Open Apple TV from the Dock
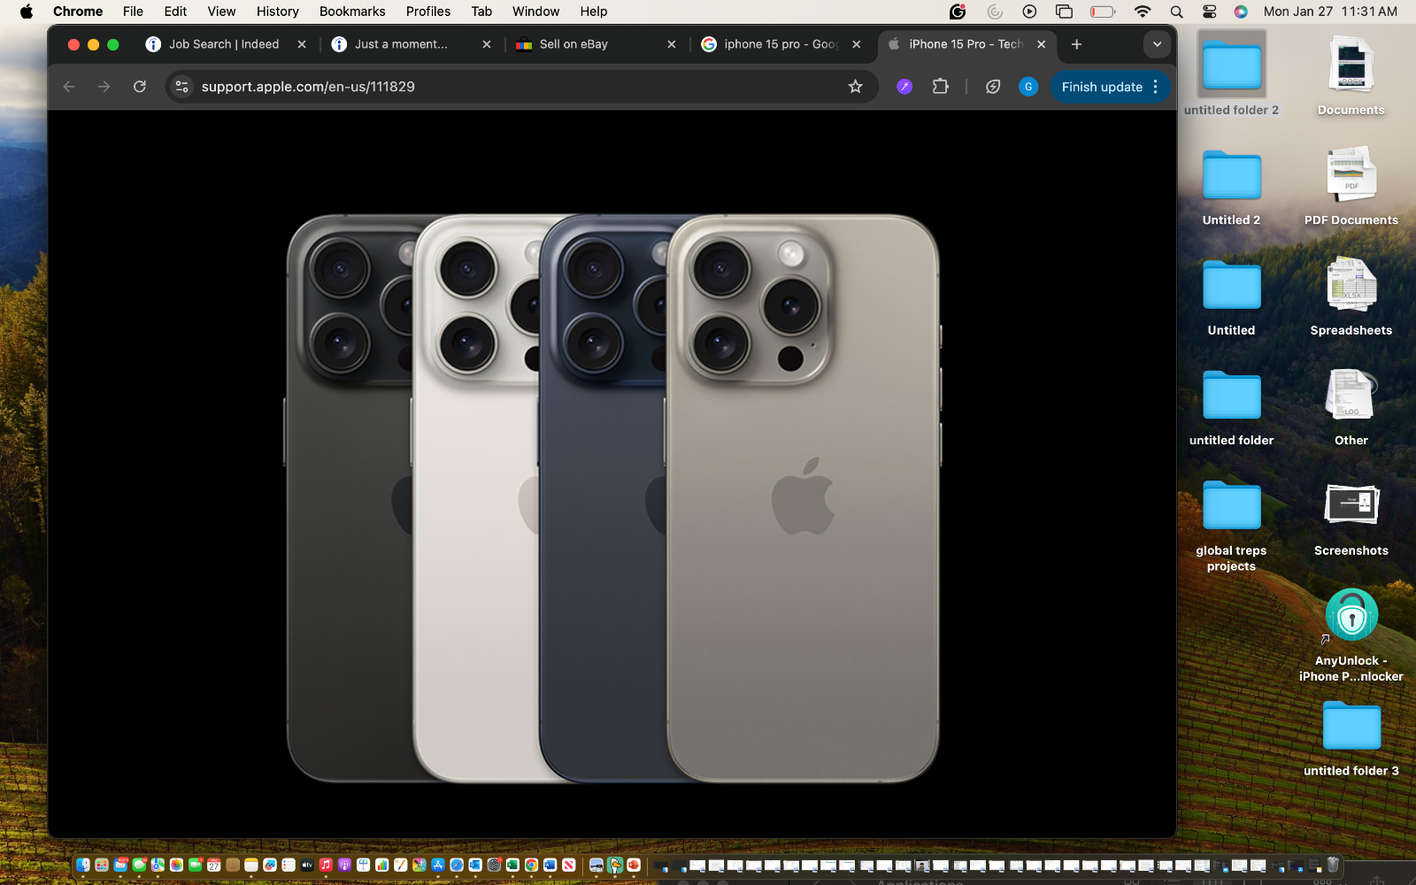The image size is (1416, 885). (307, 865)
